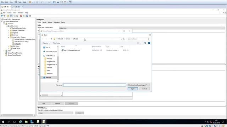Viewport: 227px width, 127px height.
Task: Open the Action menu in Group Policy Management
Action: tap(9, 13)
